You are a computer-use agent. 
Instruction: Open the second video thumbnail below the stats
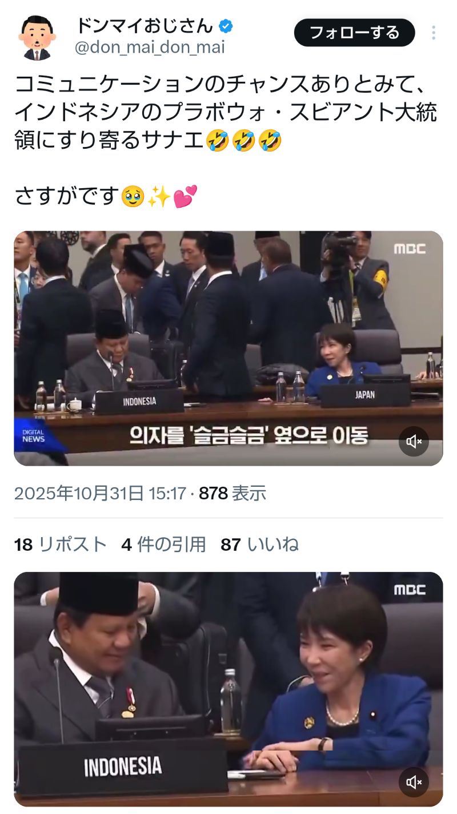coord(228,689)
